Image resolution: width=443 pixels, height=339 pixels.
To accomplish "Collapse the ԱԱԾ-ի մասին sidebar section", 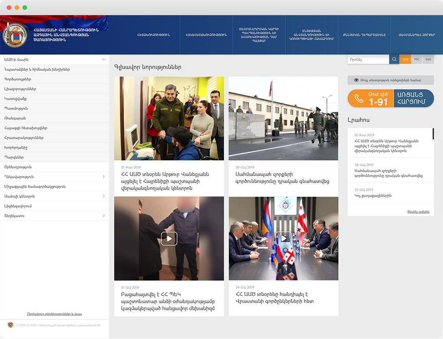I will coord(104,60).
